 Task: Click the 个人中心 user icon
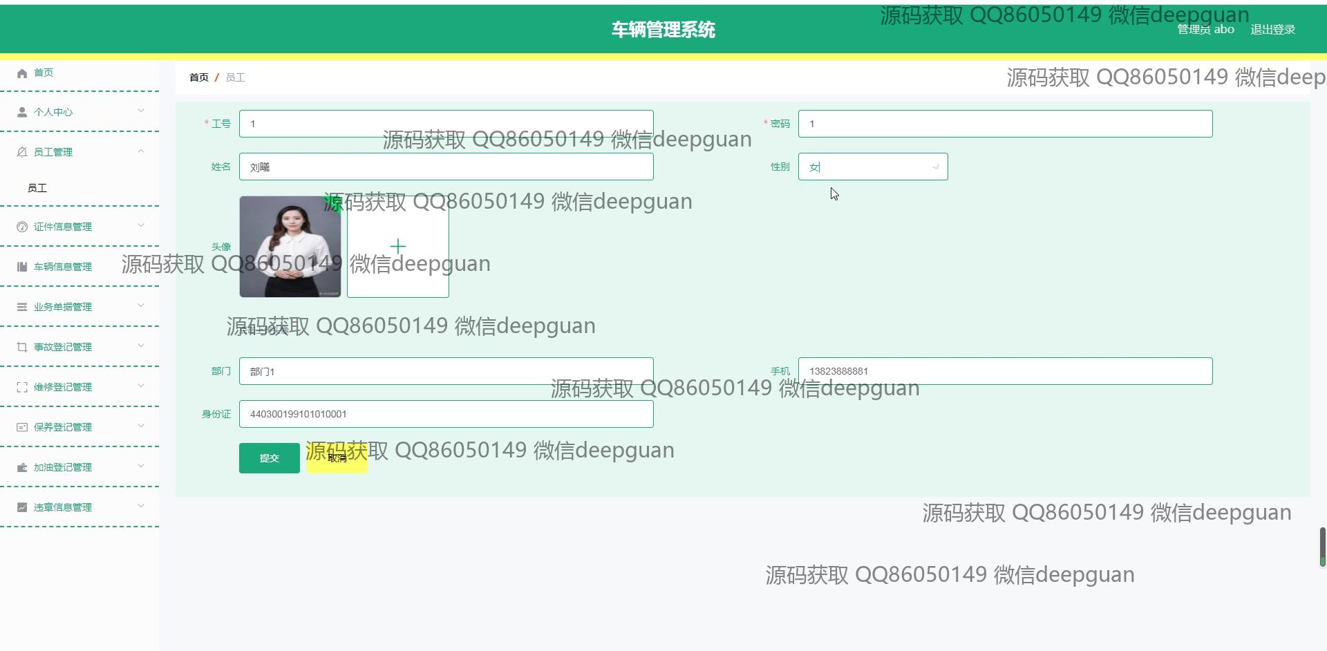point(22,112)
